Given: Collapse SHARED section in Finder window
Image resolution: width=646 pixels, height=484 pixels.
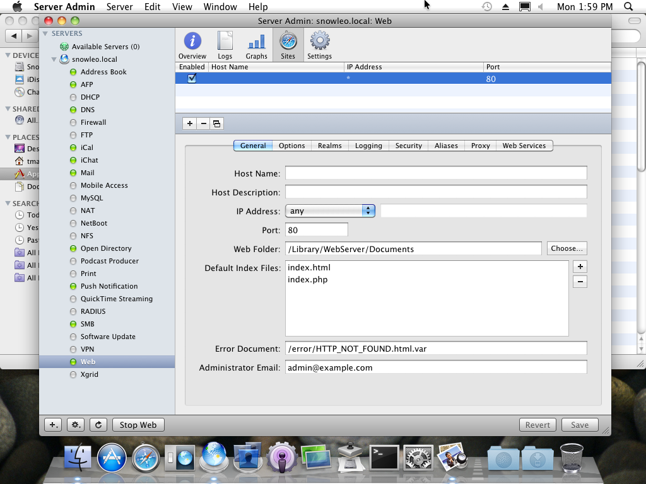Looking at the screenshot, I should point(8,108).
